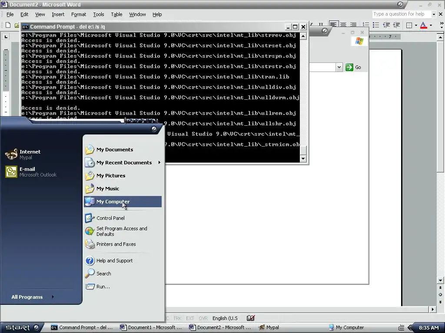Click the Start button on taskbar

pos(22,328)
